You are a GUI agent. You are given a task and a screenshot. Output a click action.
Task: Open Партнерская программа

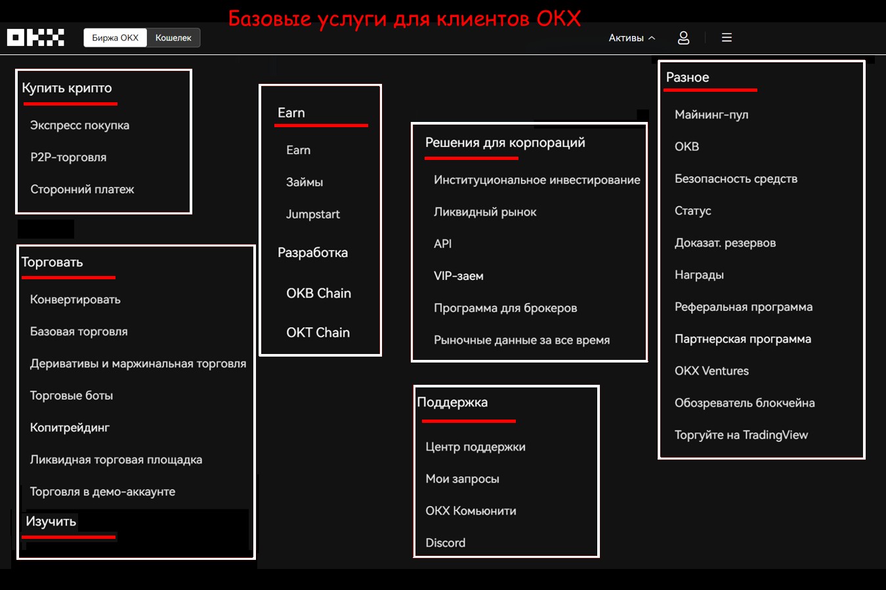tap(743, 339)
